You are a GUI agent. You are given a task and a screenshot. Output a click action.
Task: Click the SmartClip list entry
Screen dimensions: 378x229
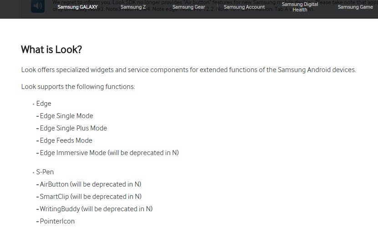coord(91,197)
